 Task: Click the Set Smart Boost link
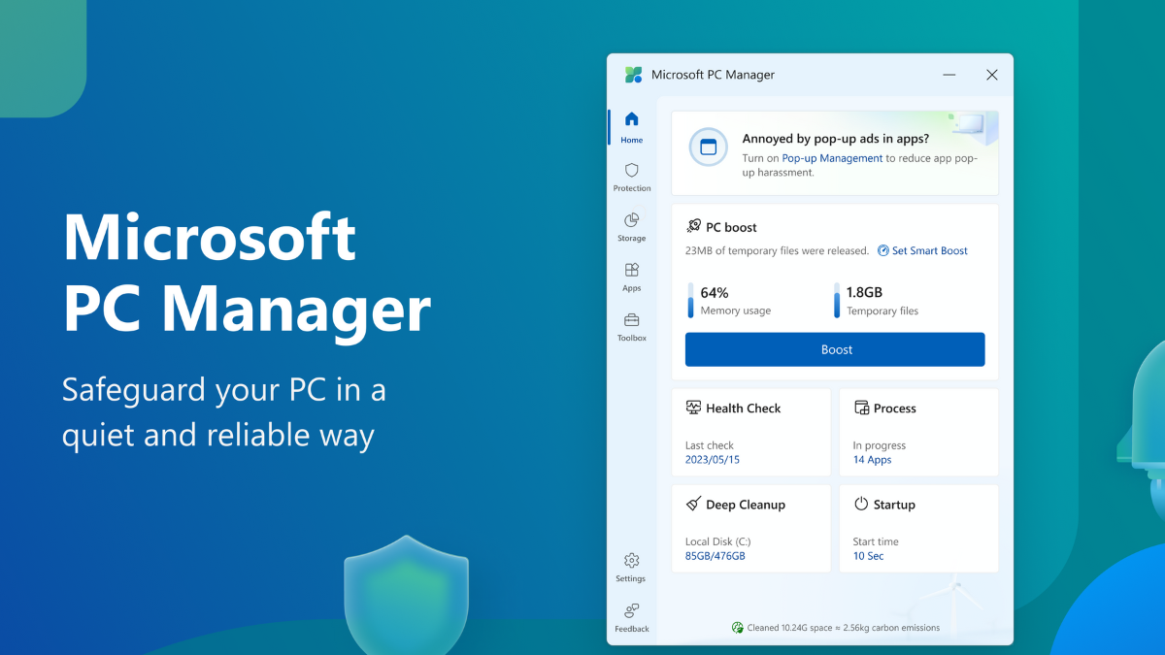coord(922,250)
